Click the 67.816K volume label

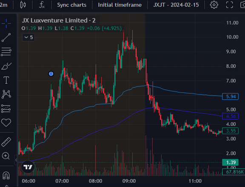click(x=234, y=172)
